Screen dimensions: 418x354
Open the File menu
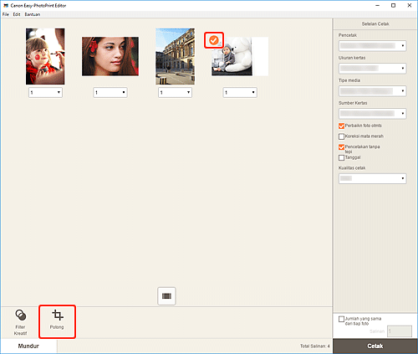[x=6, y=14]
